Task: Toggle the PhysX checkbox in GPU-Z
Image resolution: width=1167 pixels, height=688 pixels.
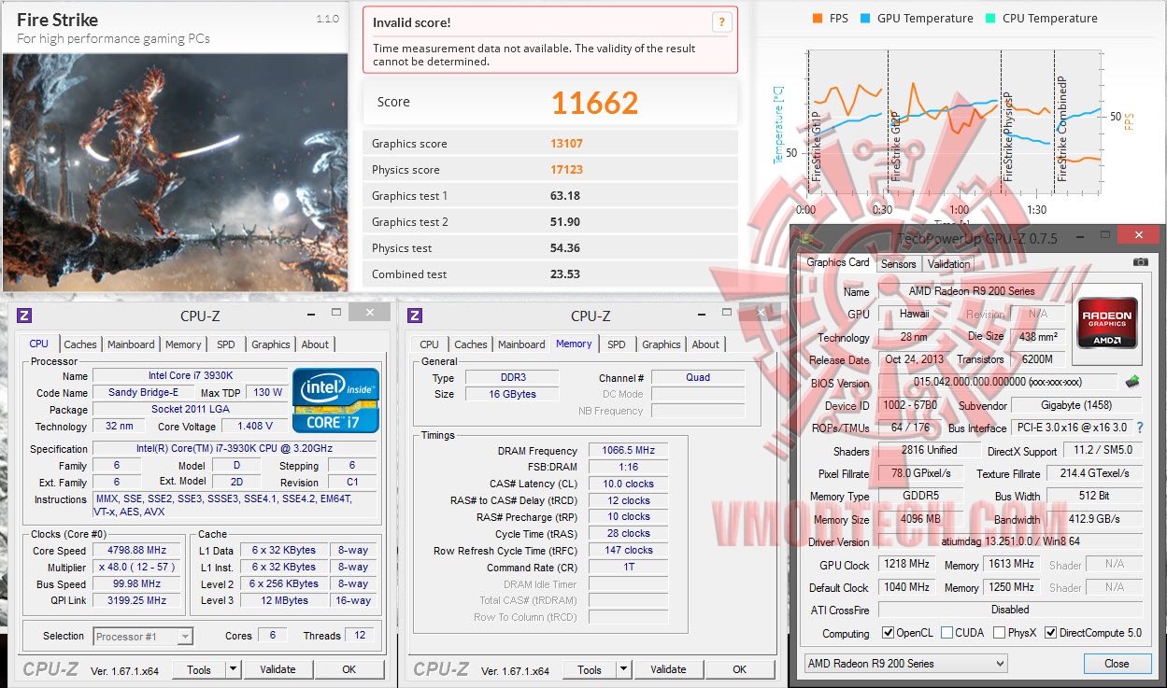Action: (x=1000, y=632)
